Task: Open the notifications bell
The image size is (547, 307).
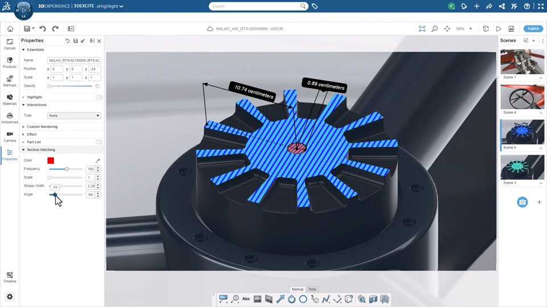Action: click(464, 6)
